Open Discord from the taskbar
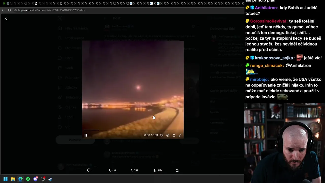Image resolution: width=325 pixels, height=183 pixels. (35, 179)
